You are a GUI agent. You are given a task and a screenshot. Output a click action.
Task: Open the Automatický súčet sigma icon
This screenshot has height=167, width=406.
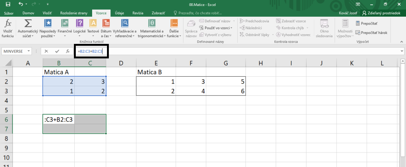pyautogui.click(x=27, y=25)
